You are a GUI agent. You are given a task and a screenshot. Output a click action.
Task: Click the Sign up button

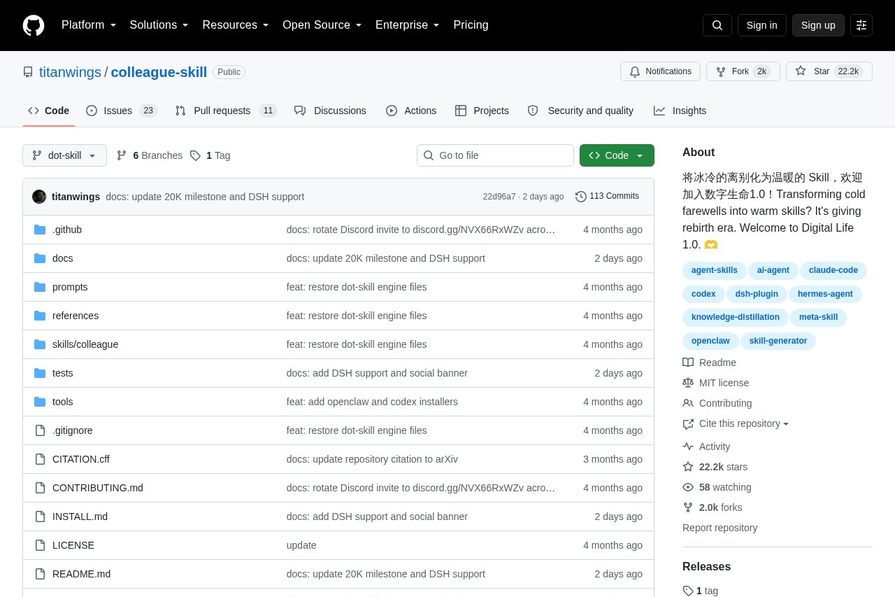click(818, 25)
